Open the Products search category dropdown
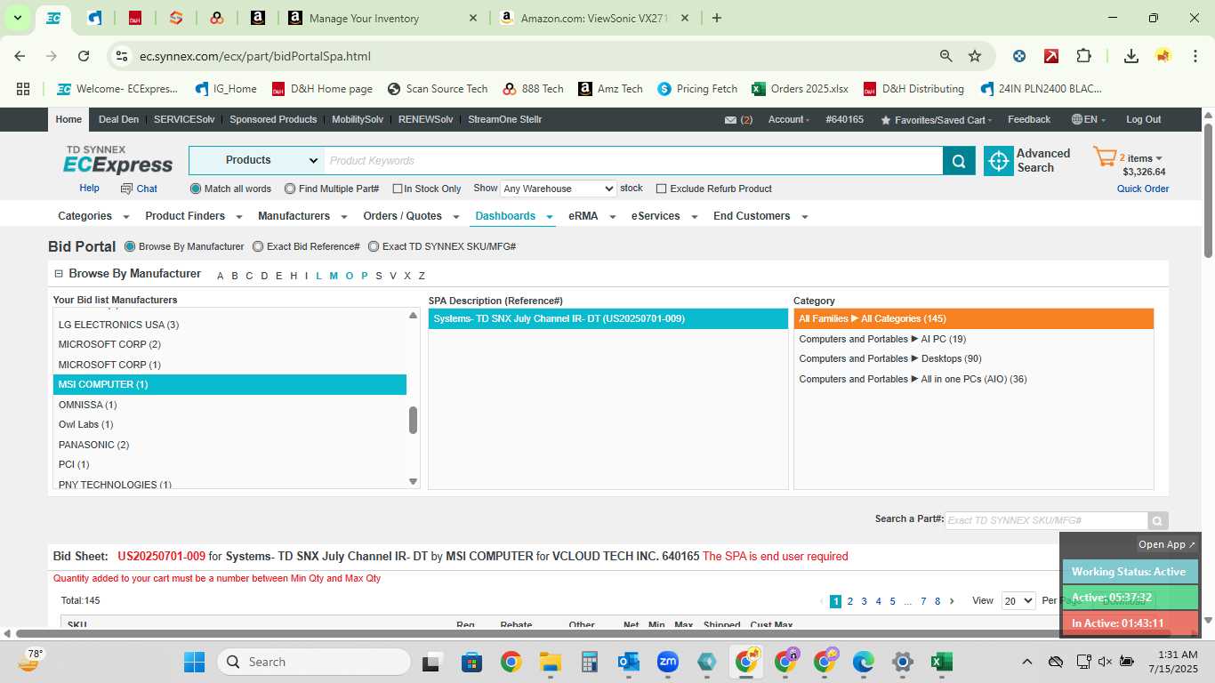The height and width of the screenshot is (683, 1215). tap(257, 160)
